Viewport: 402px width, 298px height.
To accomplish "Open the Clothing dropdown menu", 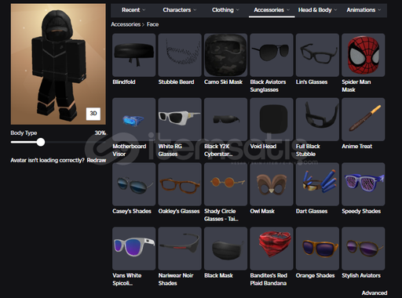I will pyautogui.click(x=225, y=10).
